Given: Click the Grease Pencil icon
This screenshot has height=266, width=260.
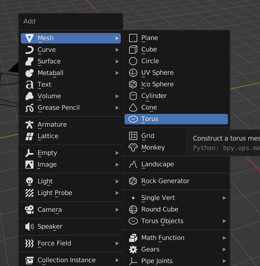Looking at the screenshot, I should pos(29,108).
